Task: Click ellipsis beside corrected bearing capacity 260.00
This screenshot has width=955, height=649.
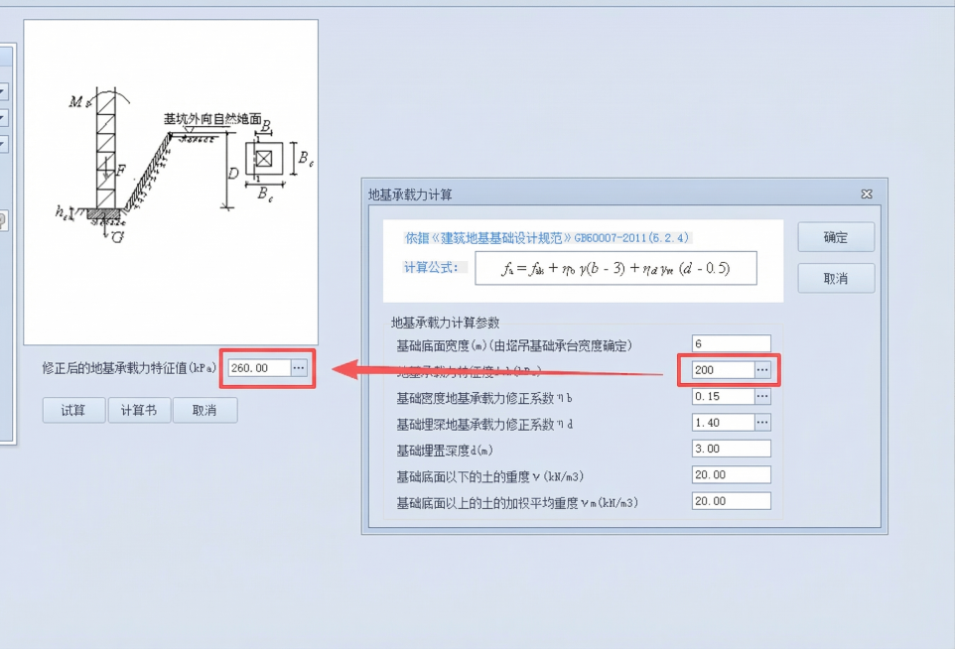Action: 299,368
